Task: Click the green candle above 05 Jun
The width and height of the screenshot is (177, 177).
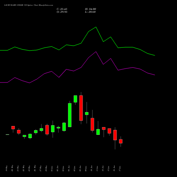Action: pyautogui.click(x=75, y=99)
